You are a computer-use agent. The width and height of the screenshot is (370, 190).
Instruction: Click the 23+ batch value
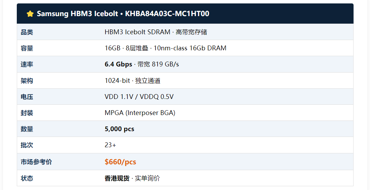tap(110, 145)
